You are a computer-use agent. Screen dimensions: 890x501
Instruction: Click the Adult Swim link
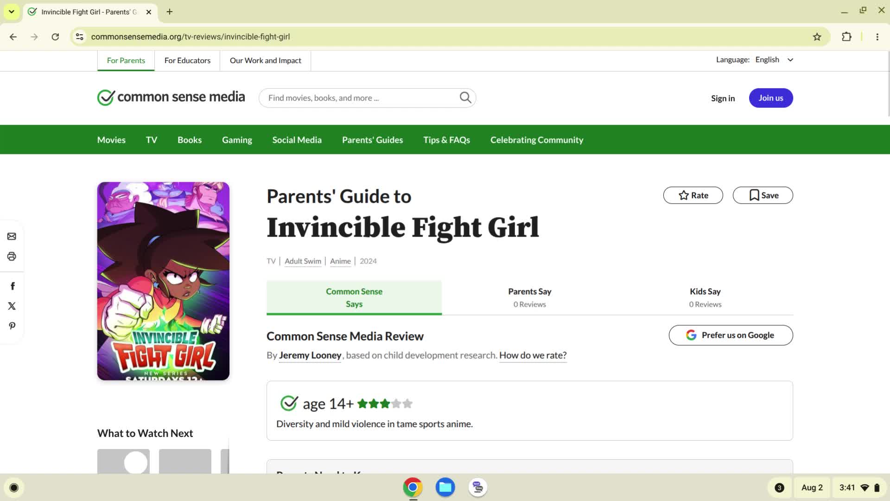coord(303,261)
